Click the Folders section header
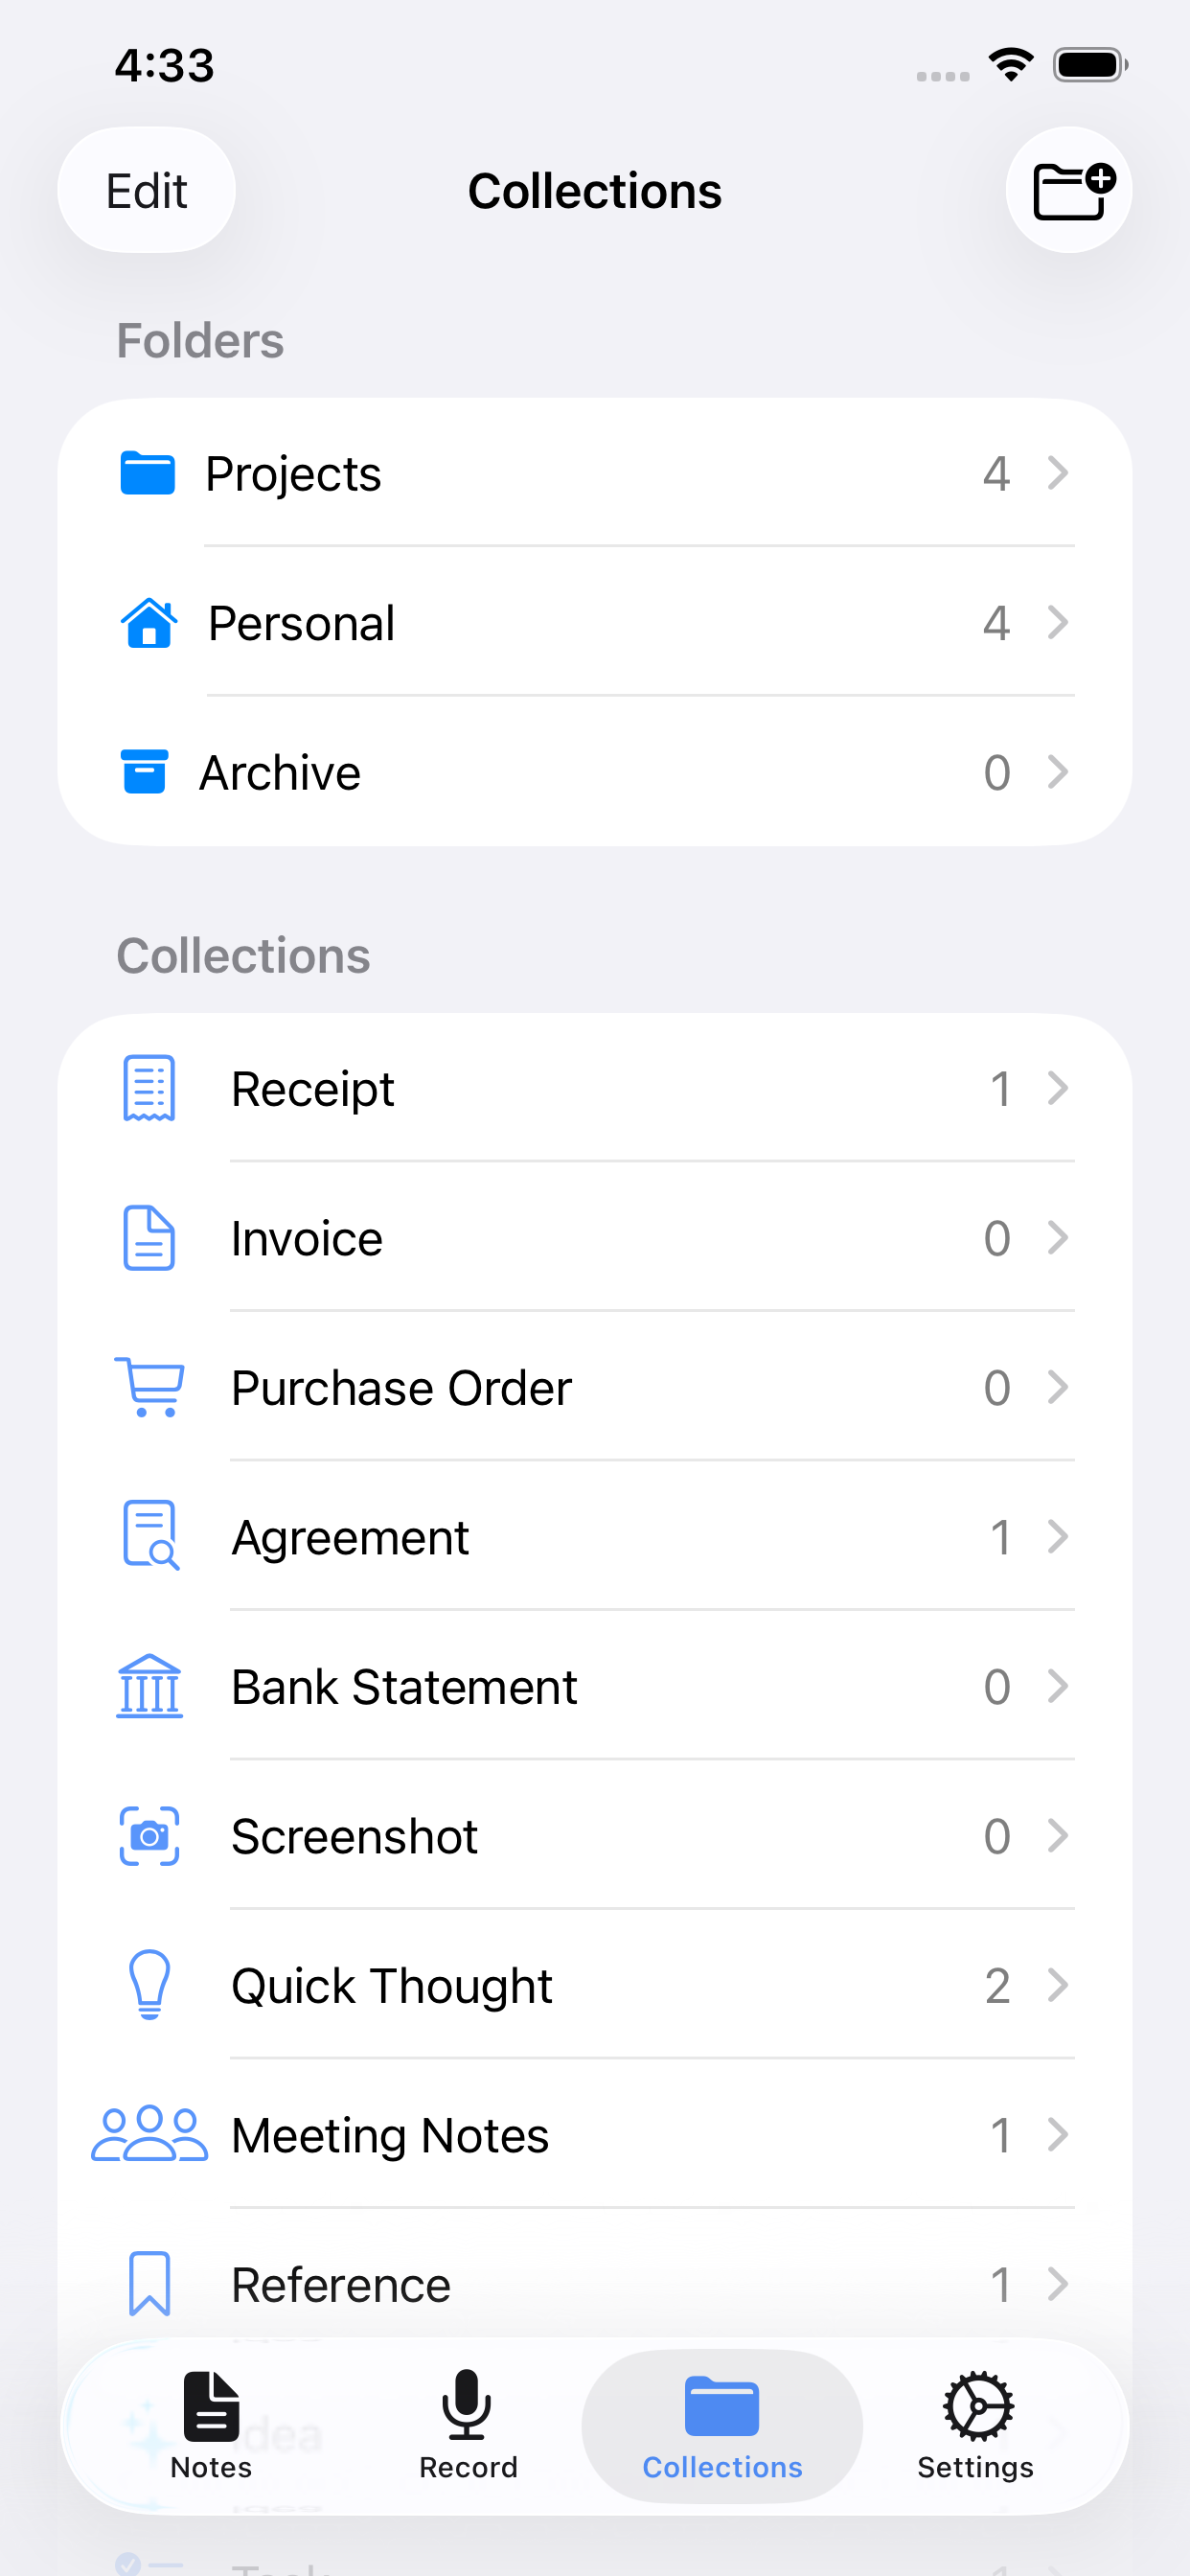Viewport: 1190px width, 2576px height. [200, 340]
